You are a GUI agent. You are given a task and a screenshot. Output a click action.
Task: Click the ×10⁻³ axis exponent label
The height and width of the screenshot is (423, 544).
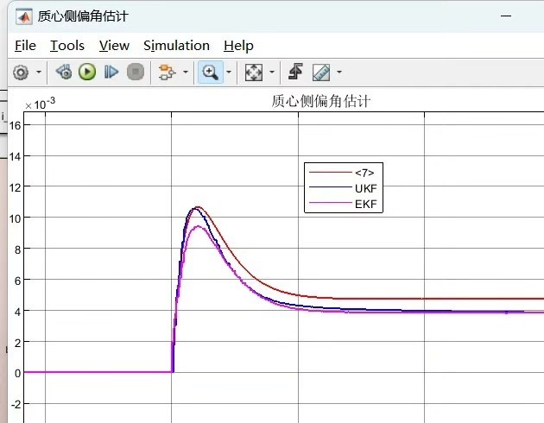pos(40,104)
